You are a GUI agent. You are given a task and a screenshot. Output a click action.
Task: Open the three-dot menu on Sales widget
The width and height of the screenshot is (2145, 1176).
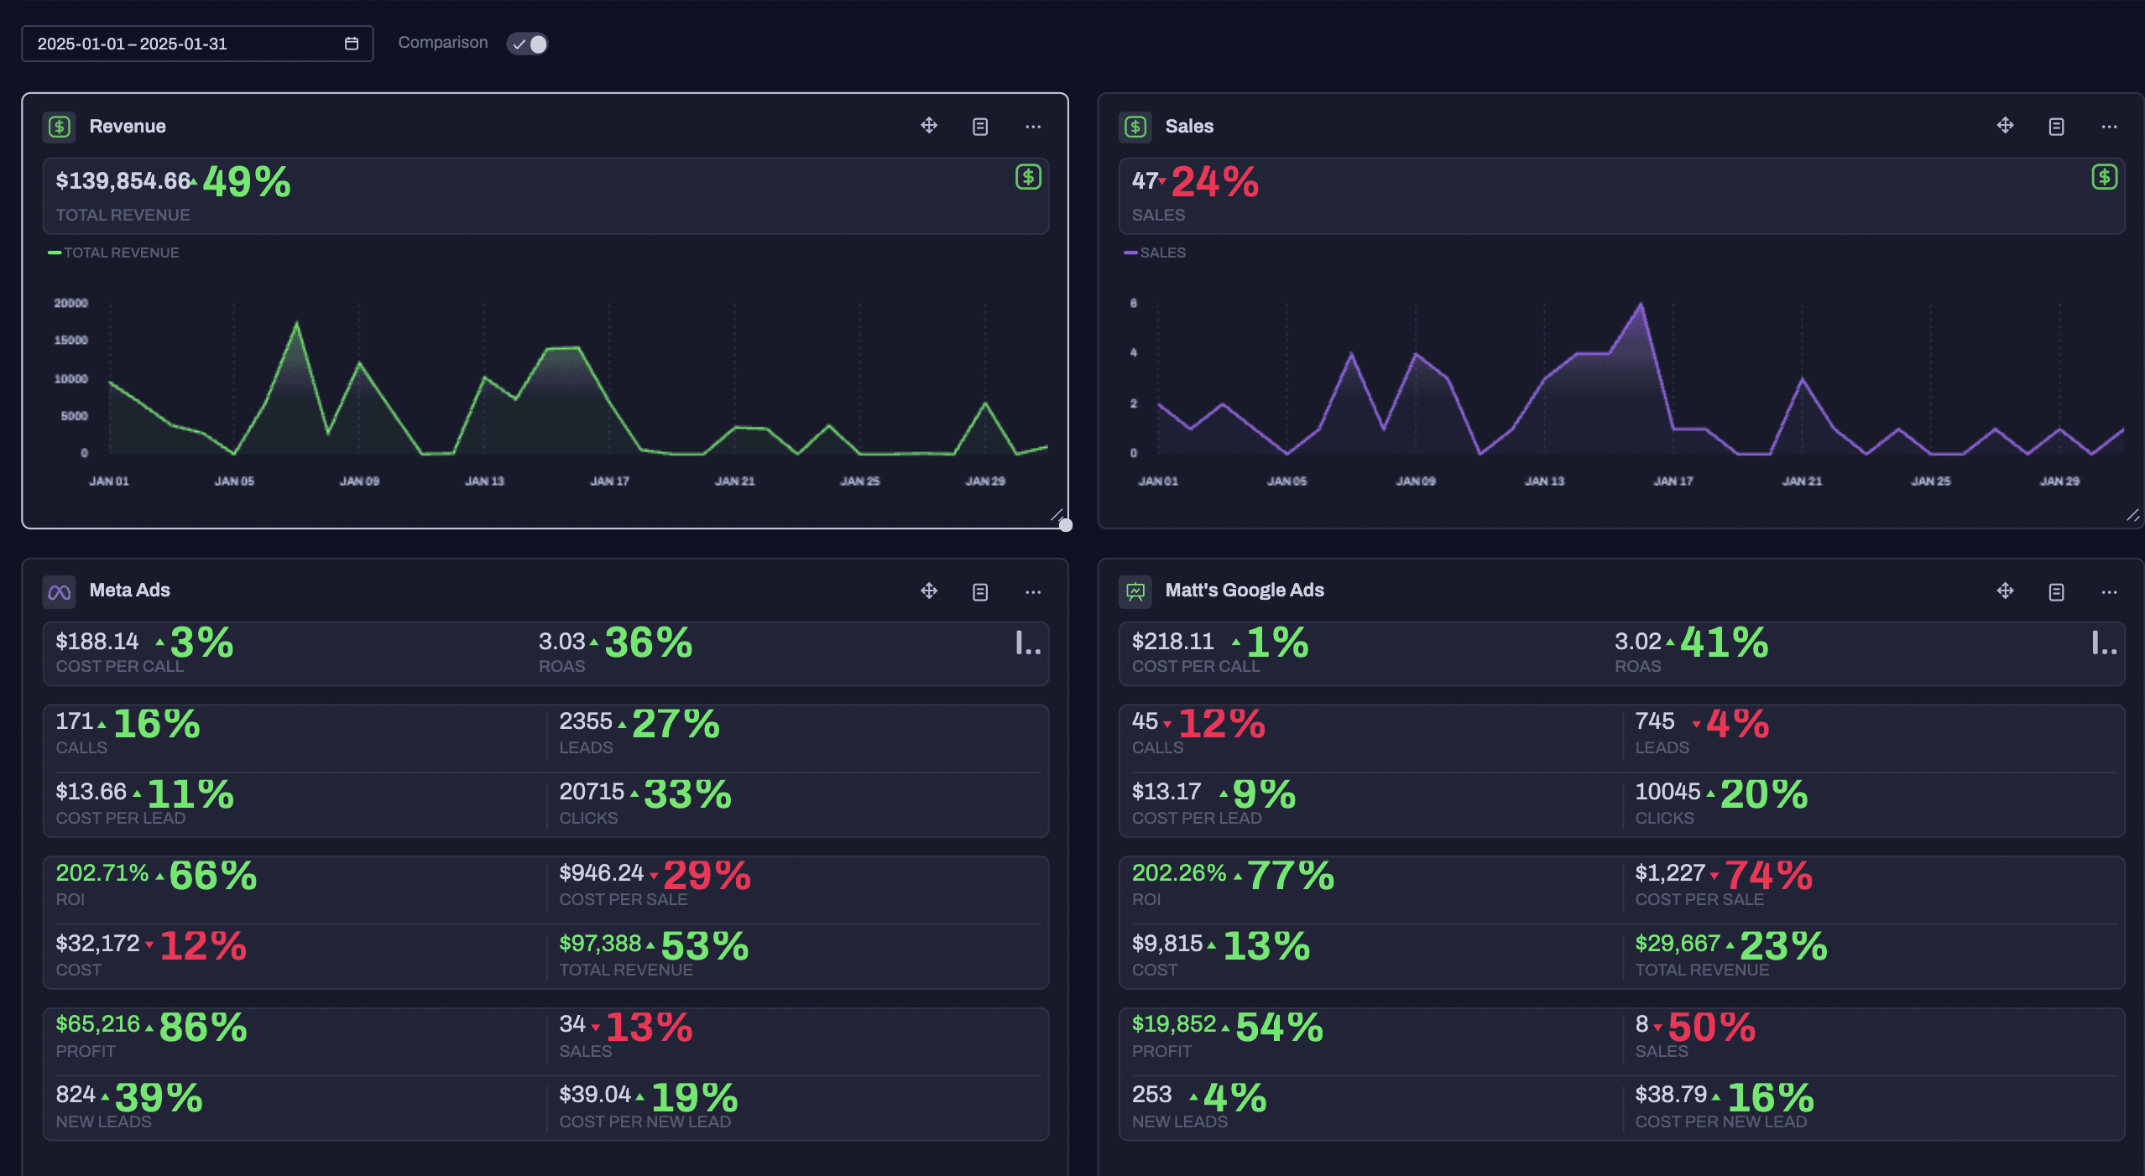click(2109, 127)
